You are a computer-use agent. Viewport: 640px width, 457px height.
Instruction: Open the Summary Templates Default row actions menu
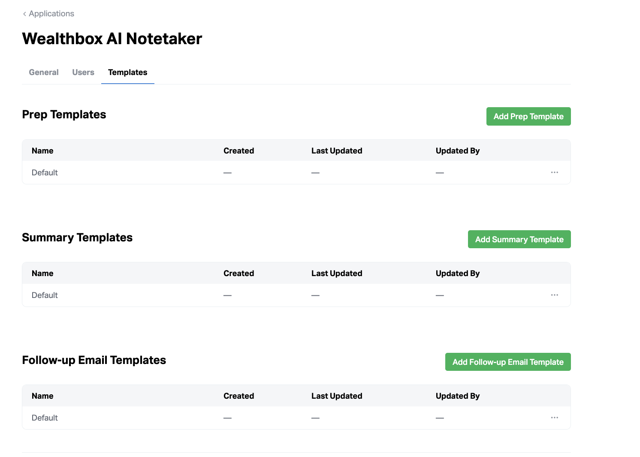[x=554, y=295]
